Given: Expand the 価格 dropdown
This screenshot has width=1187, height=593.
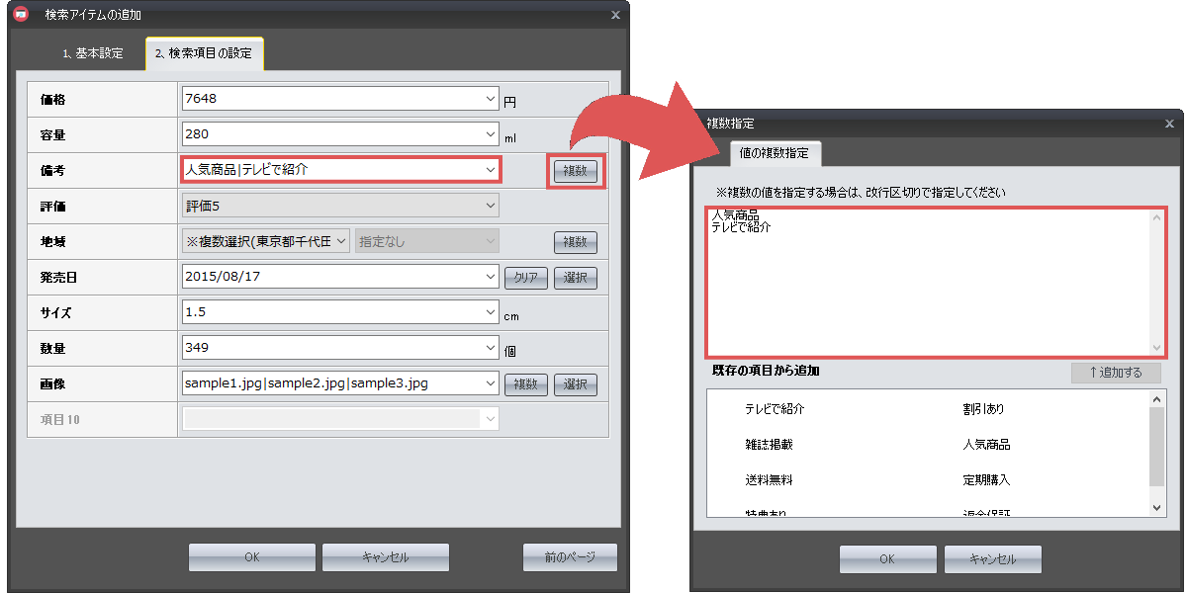Looking at the screenshot, I should (492, 99).
